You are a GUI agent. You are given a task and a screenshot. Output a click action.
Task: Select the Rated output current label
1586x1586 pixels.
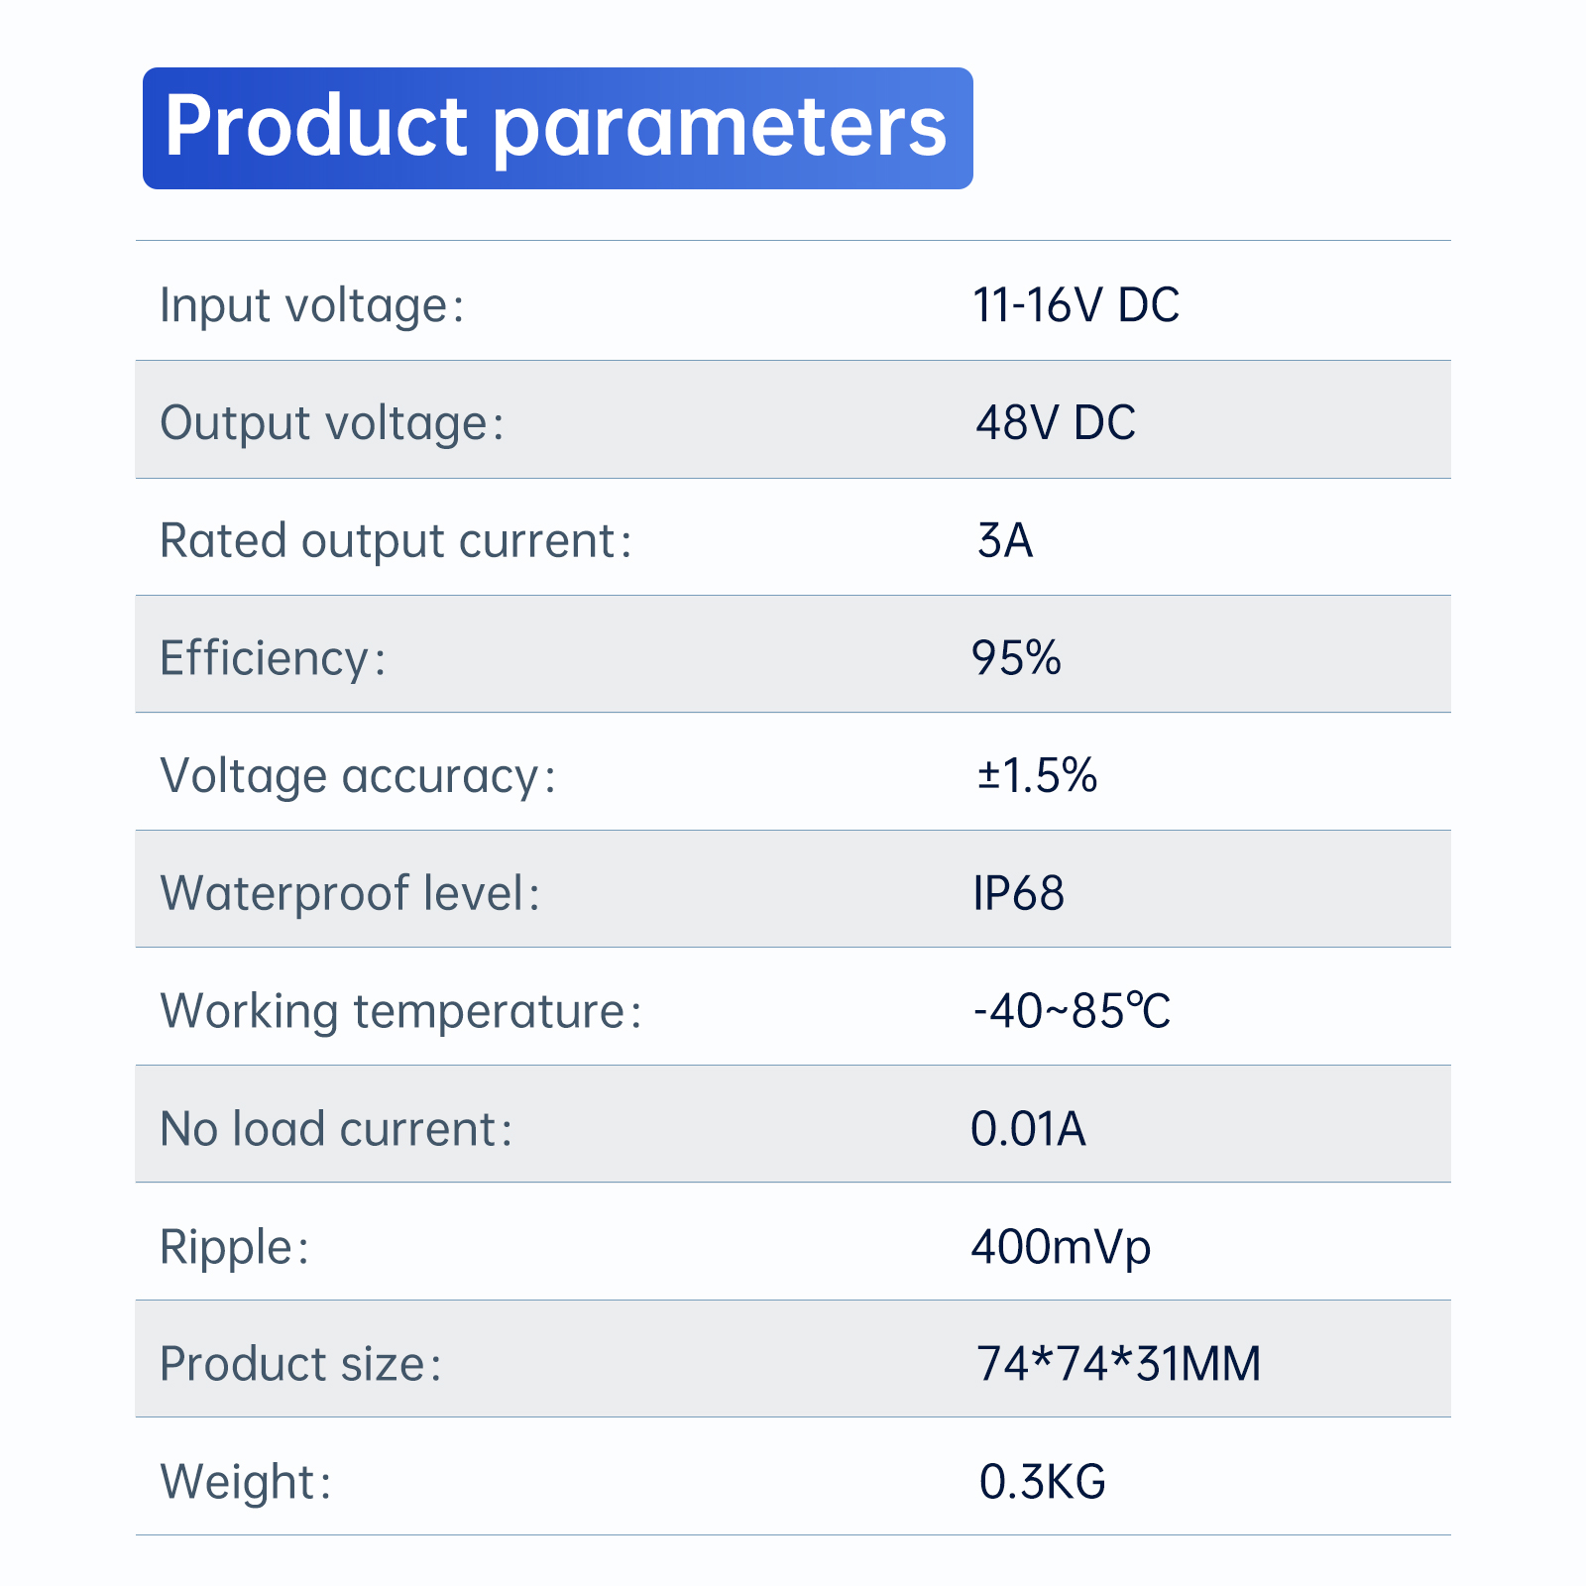(396, 541)
